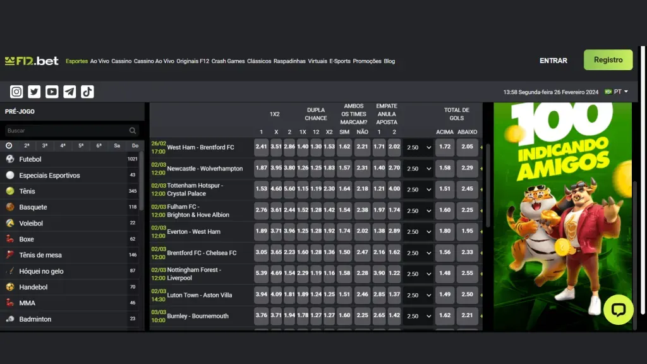Open total goals dropdown for Burnley - Bournemouth
This screenshot has width=647, height=364.
click(x=418, y=316)
